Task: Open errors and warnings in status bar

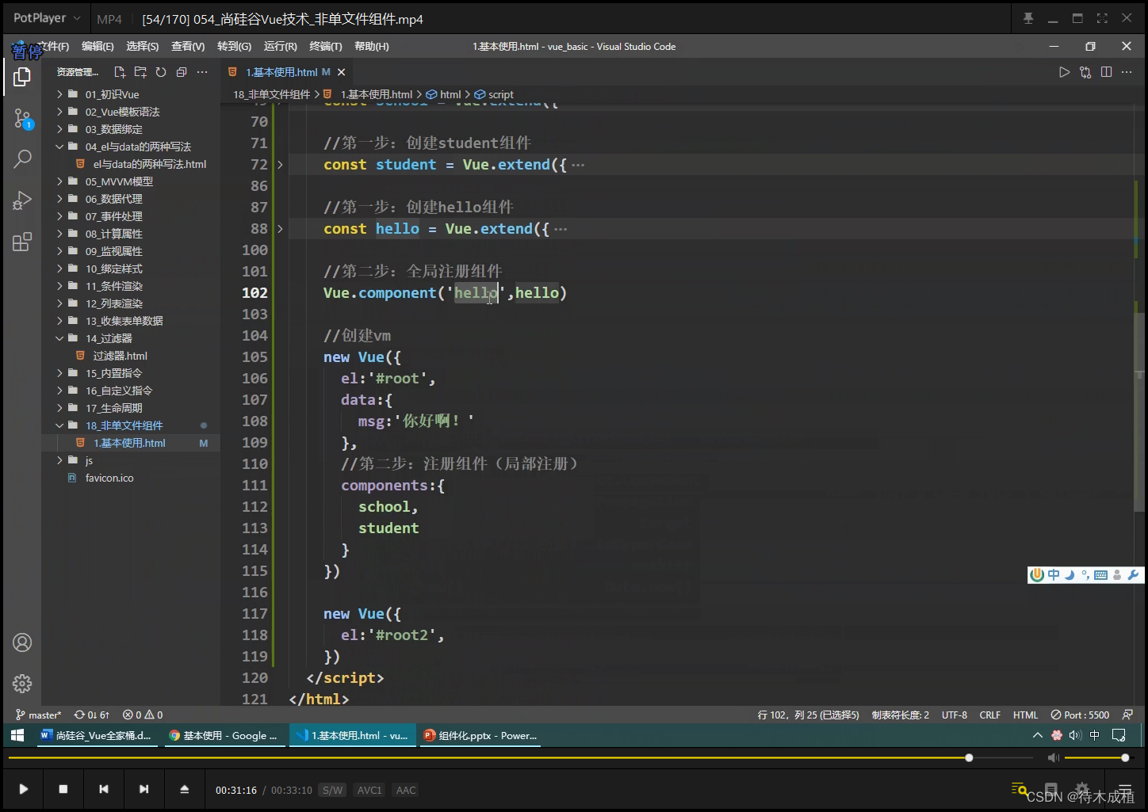Action: click(143, 715)
